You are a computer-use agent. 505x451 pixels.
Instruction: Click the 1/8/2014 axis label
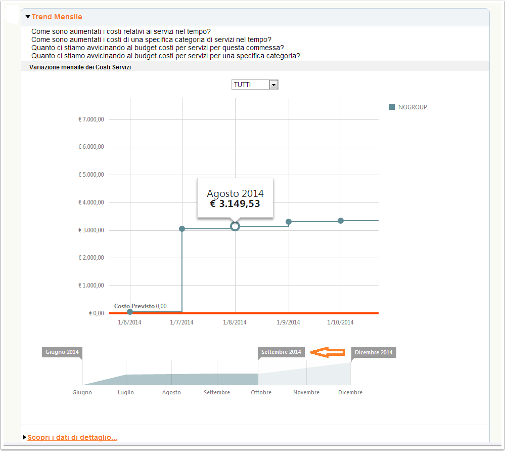point(235,322)
